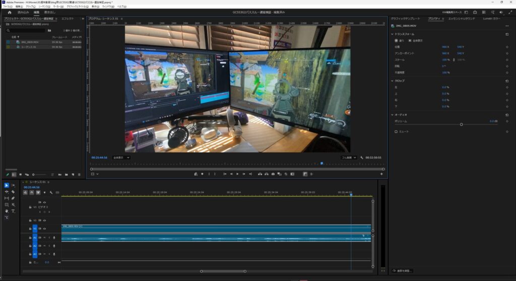Open the Window menu
This screenshot has width=516, height=281.
[108, 7]
